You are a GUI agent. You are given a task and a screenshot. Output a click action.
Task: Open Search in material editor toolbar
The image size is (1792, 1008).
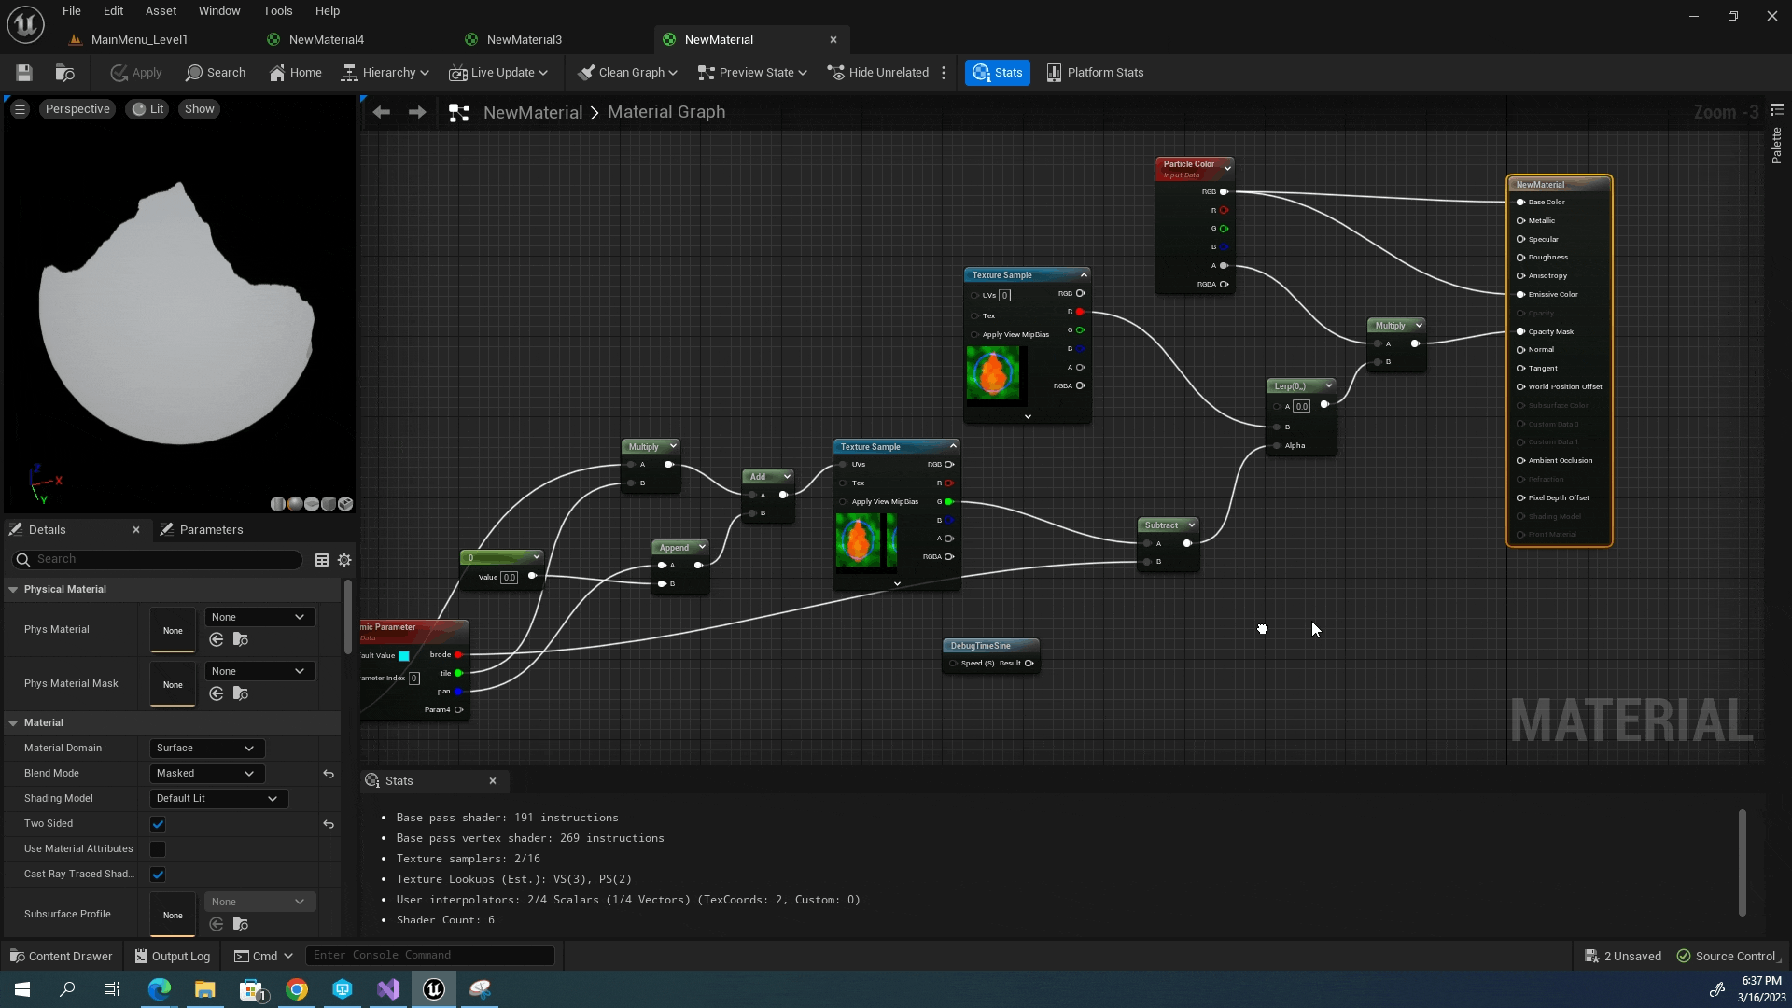point(216,72)
